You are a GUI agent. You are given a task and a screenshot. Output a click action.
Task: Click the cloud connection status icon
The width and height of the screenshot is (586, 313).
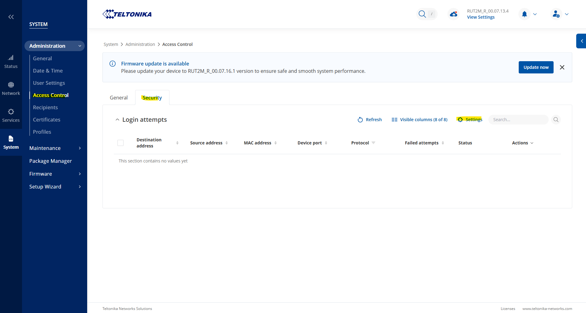[454, 14]
